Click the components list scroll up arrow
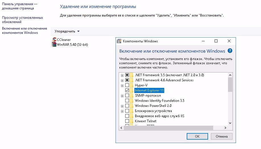 coord(230,75)
